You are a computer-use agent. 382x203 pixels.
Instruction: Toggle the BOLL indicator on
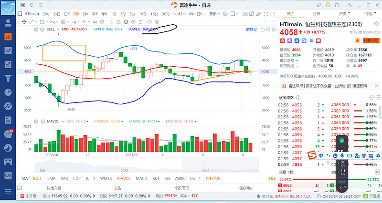point(38,178)
